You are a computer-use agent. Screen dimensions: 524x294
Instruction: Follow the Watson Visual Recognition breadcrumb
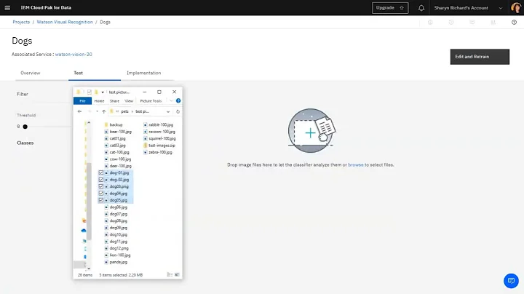pyautogui.click(x=65, y=22)
